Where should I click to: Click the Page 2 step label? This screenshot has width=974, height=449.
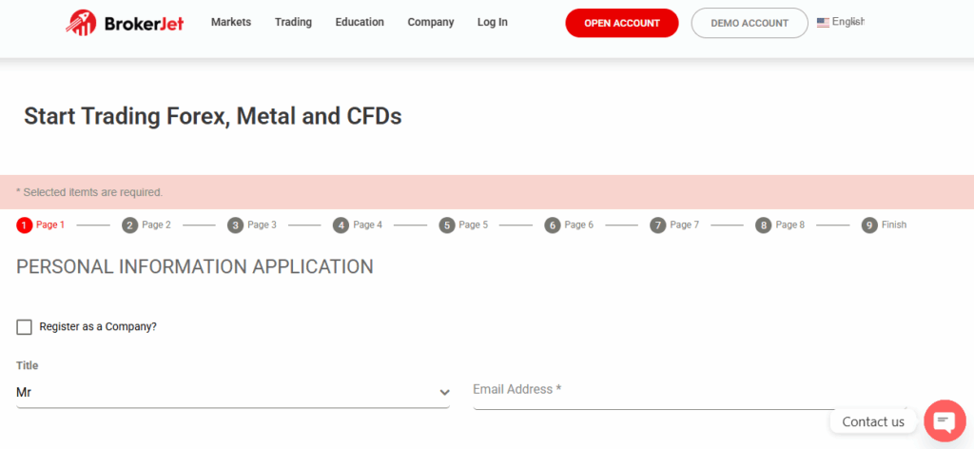coord(157,224)
